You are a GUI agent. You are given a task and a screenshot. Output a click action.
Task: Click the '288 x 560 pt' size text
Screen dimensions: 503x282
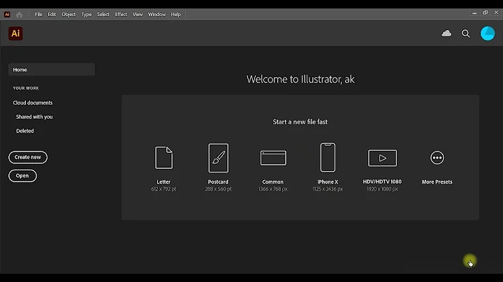pos(218,189)
